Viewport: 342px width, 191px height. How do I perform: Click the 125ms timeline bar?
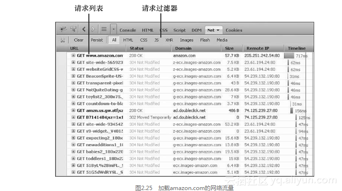pos(296,117)
